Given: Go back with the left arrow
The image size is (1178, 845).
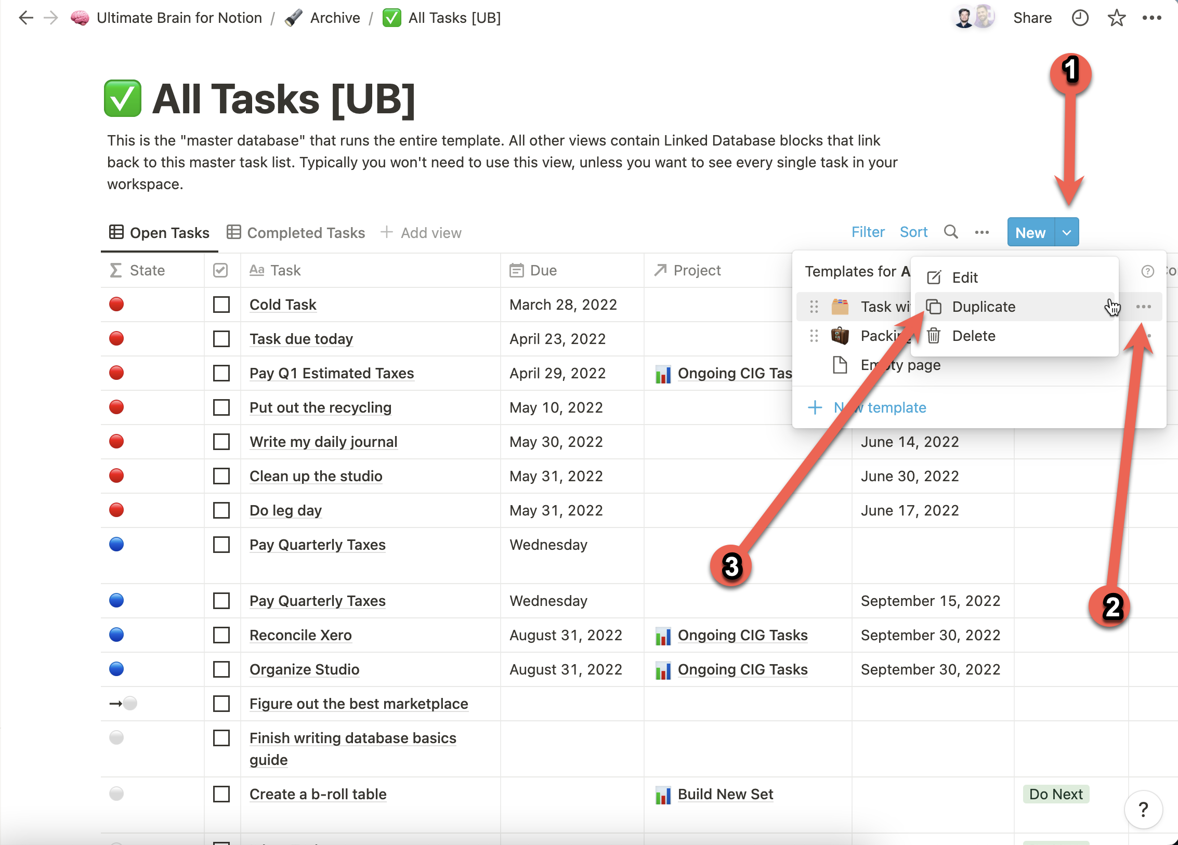Looking at the screenshot, I should tap(25, 18).
